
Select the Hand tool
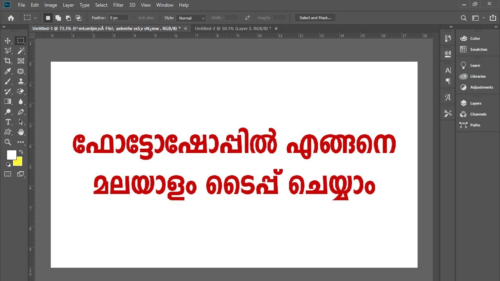(21, 132)
